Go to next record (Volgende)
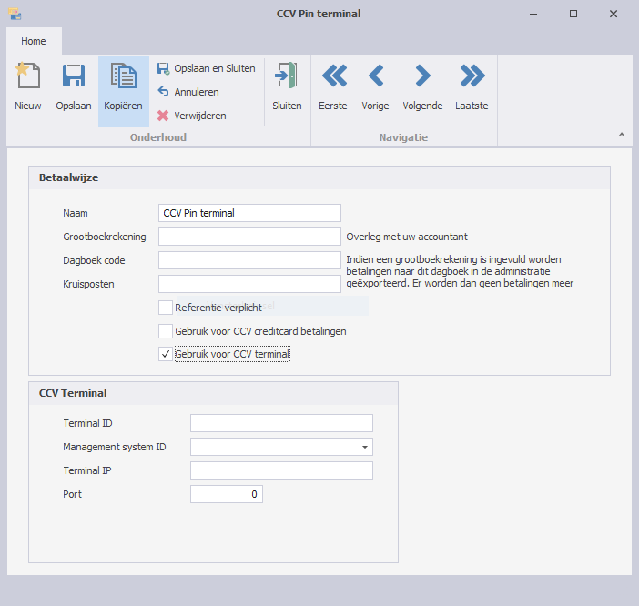This screenshot has width=639, height=606. coord(422,86)
